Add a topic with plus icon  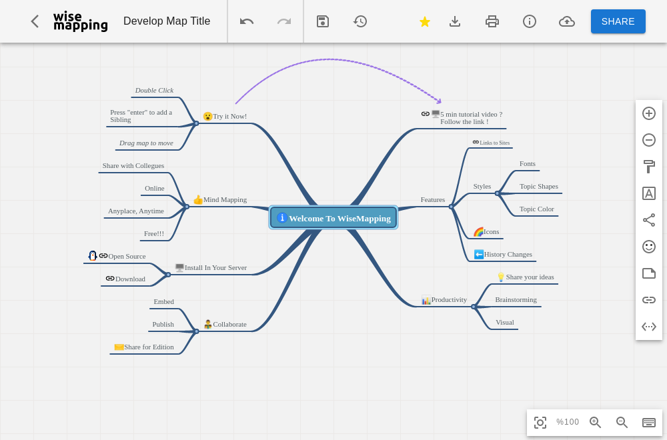tap(649, 113)
